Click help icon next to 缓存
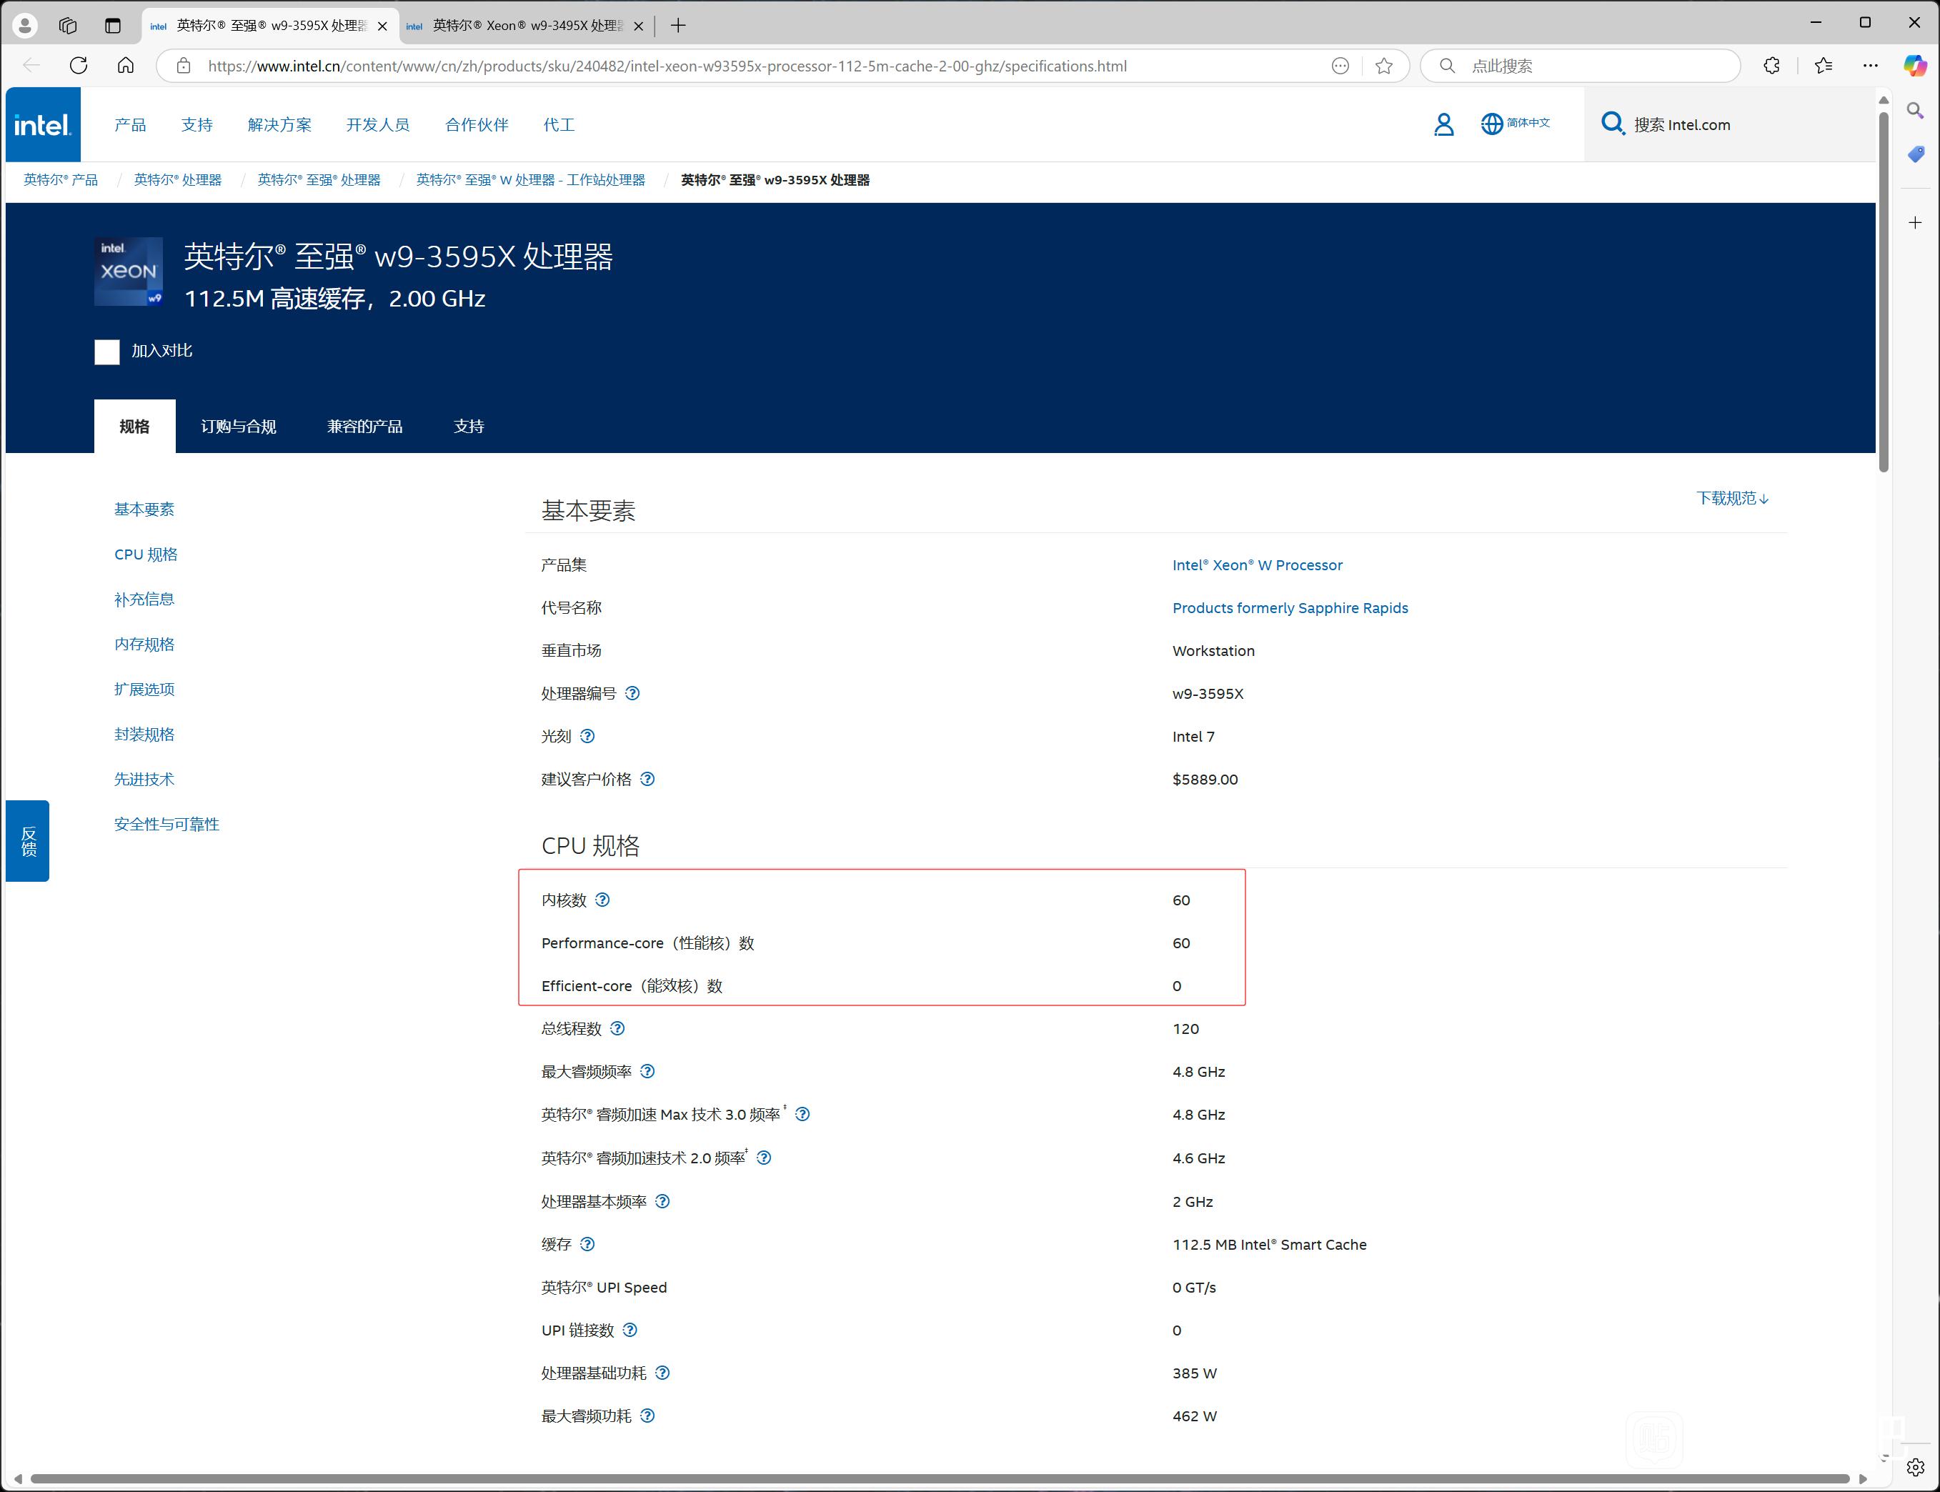This screenshot has width=1940, height=1492. coord(587,1244)
